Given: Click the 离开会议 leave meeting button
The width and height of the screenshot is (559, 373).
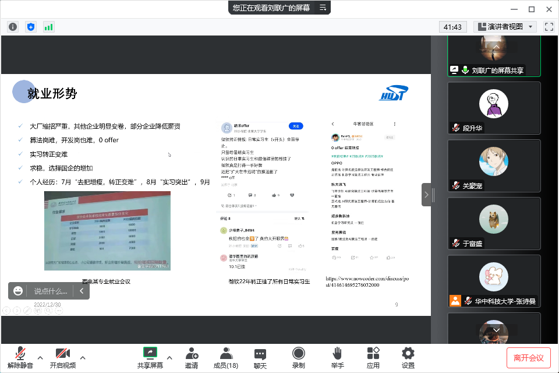Looking at the screenshot, I should pyautogui.click(x=528, y=357).
